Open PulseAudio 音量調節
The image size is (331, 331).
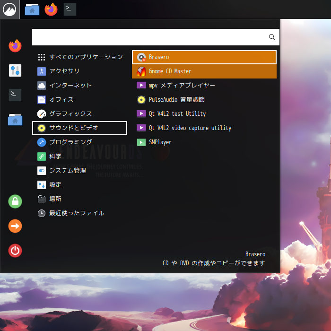204,99
